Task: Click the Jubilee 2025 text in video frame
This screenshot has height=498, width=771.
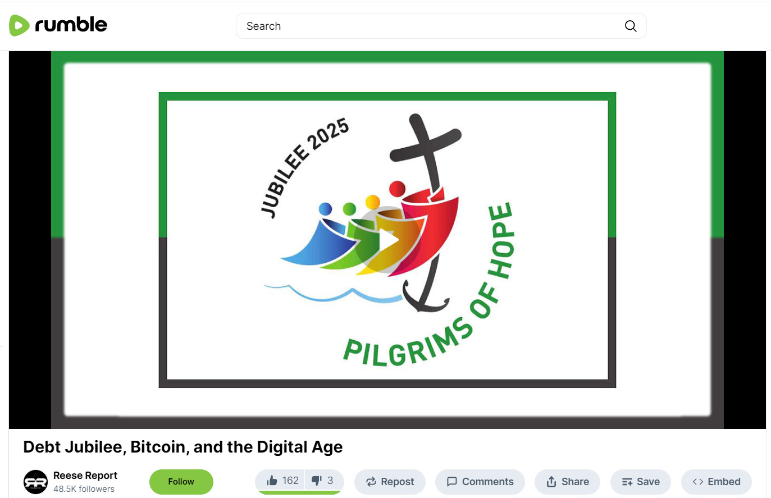Action: coord(304,168)
